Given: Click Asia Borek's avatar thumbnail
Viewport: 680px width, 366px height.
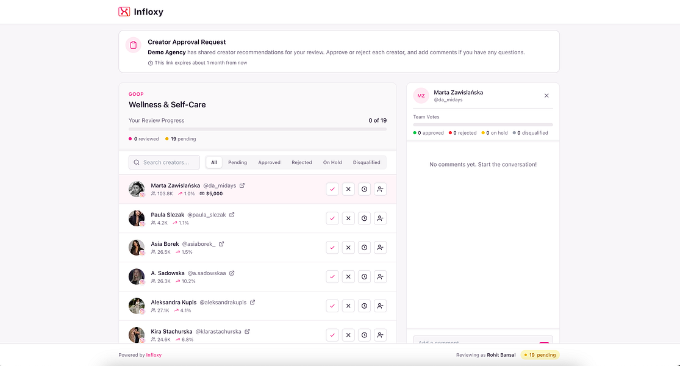Looking at the screenshot, I should pos(137,247).
